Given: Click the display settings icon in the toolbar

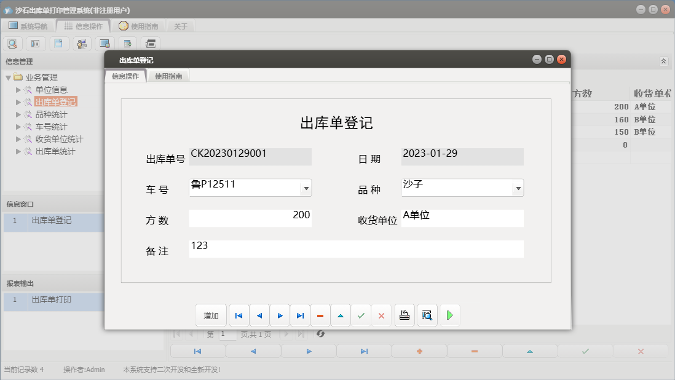Looking at the screenshot, I should (105, 43).
